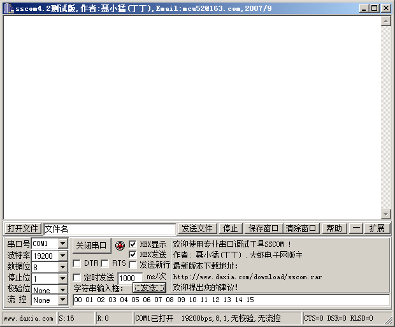Click the 文件名 file name field
Viewport: 395px width, 327px height.
click(110, 229)
